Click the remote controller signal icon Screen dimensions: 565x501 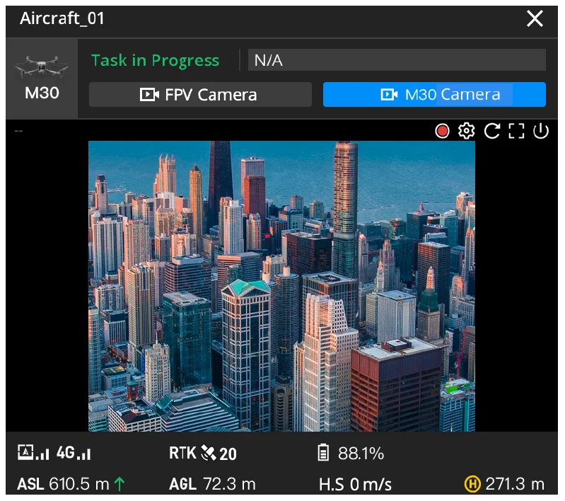click(x=33, y=454)
